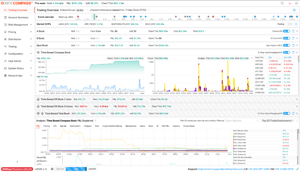Open the Select Markets filter dropdown
This screenshot has width=300, height=172.
(242, 121)
